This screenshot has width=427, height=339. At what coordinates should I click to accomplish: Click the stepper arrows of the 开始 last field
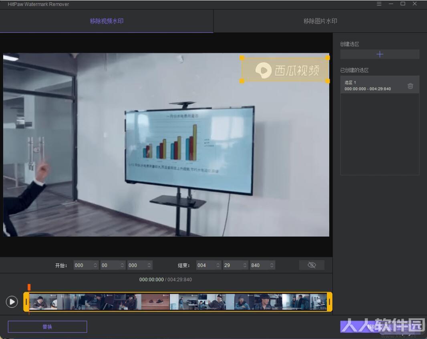click(149, 265)
